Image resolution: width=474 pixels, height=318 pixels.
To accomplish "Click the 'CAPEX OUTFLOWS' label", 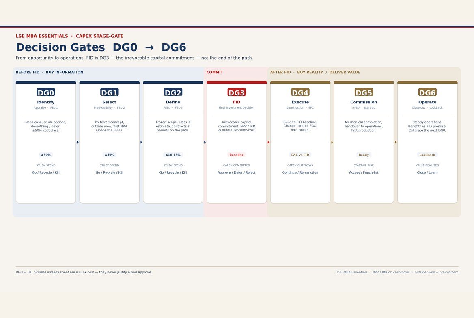I will [300, 165].
